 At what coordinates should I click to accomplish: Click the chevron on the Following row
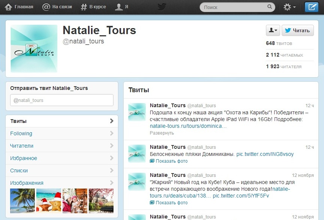pos(112,133)
